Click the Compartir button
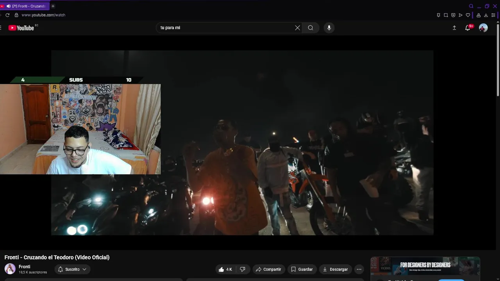The image size is (500, 281). 268,269
